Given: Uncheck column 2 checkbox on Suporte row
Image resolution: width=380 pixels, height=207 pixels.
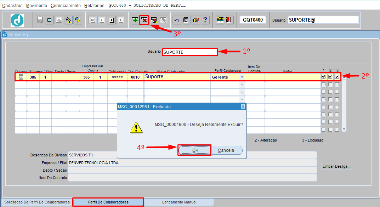Looking at the screenshot, I should click(330, 77).
